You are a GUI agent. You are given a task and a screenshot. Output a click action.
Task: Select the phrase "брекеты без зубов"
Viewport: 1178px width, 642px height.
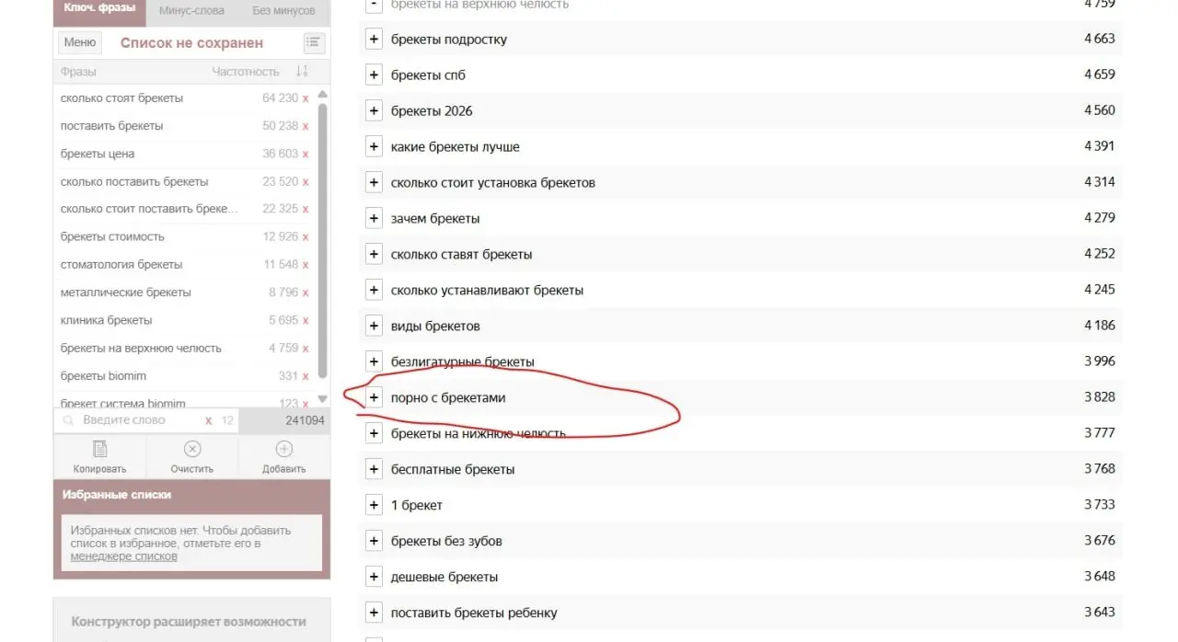click(x=446, y=541)
